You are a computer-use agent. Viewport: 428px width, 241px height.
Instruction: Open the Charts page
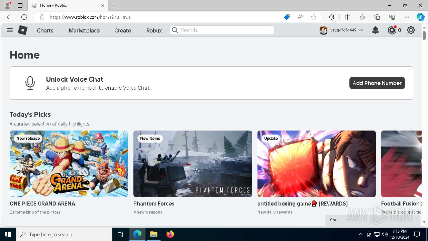tap(45, 30)
